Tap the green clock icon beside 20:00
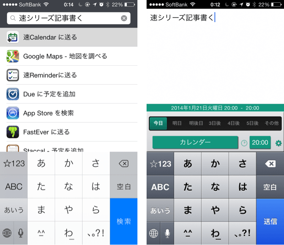Screen dimensions: 284x245 click(244, 143)
